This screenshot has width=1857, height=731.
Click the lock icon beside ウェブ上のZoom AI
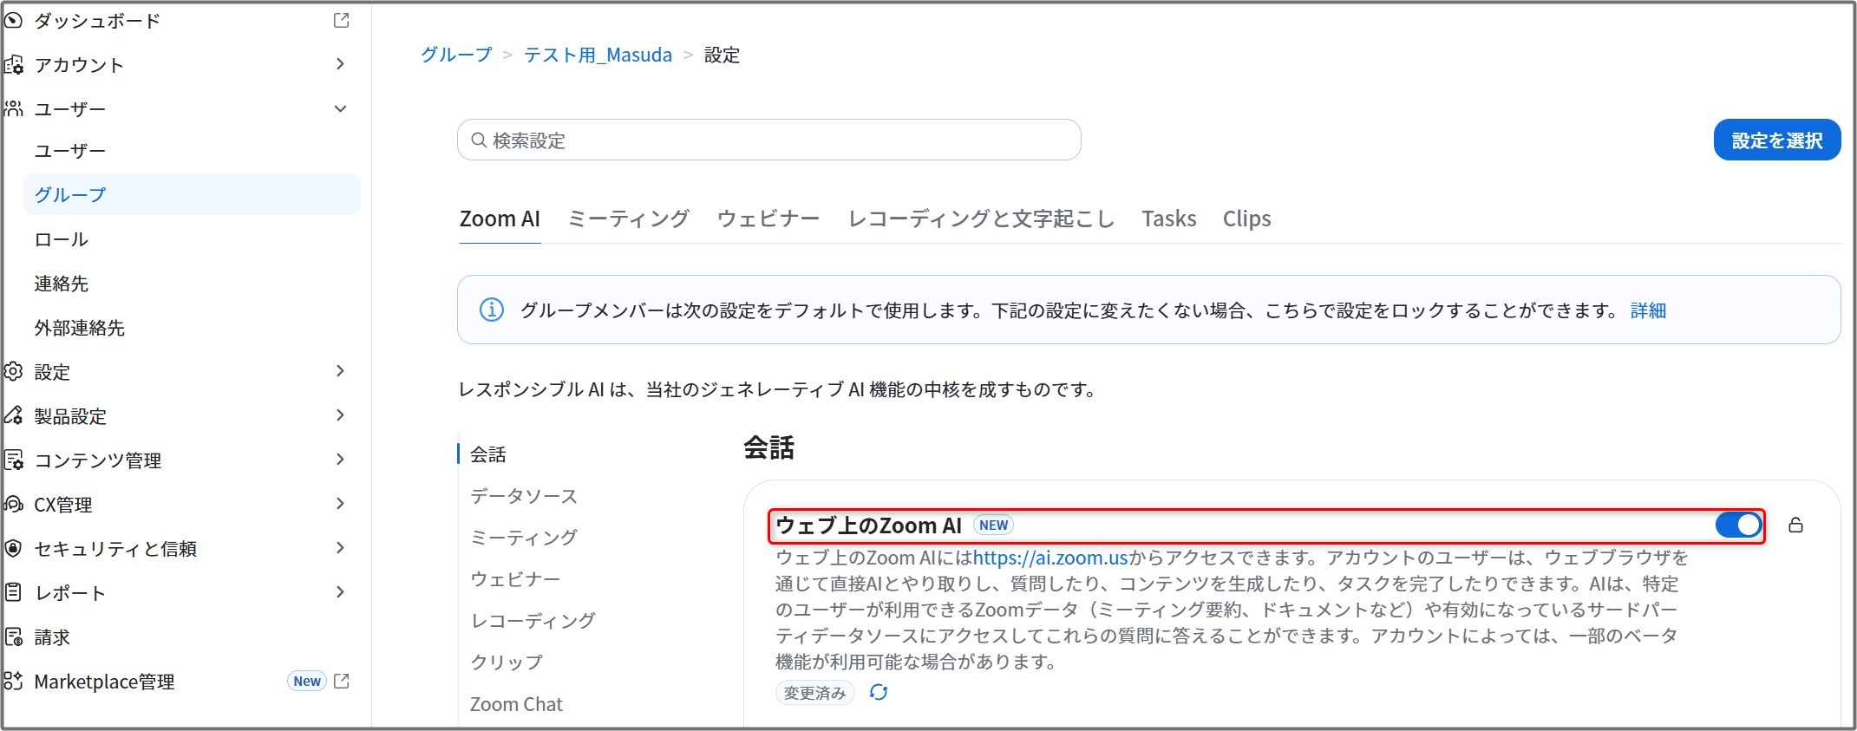[1795, 525]
